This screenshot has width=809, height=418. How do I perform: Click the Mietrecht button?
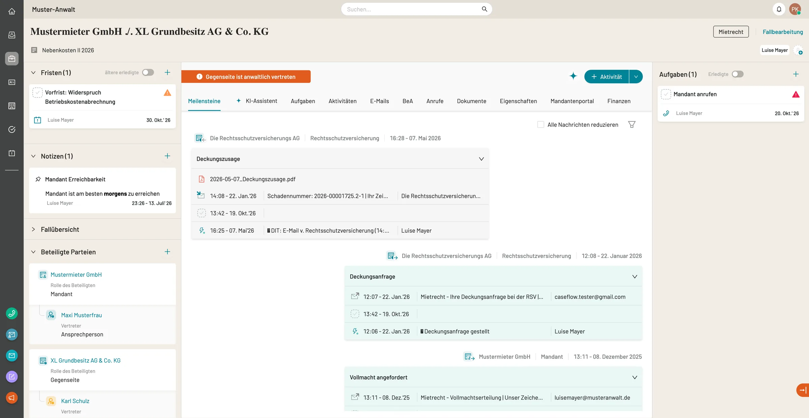coord(731,32)
